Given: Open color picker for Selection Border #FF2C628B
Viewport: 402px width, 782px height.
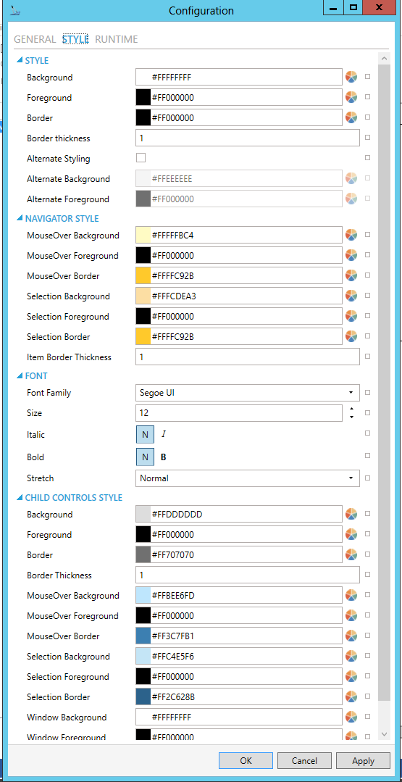Looking at the screenshot, I should [351, 696].
